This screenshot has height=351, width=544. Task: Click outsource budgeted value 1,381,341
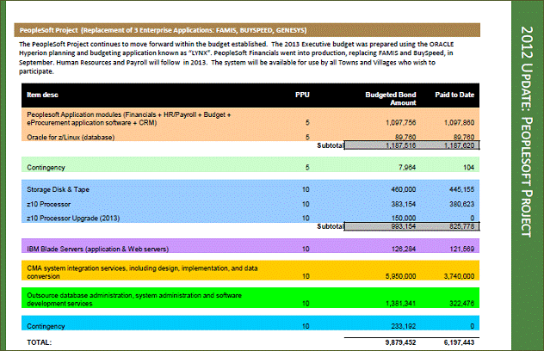(x=401, y=304)
